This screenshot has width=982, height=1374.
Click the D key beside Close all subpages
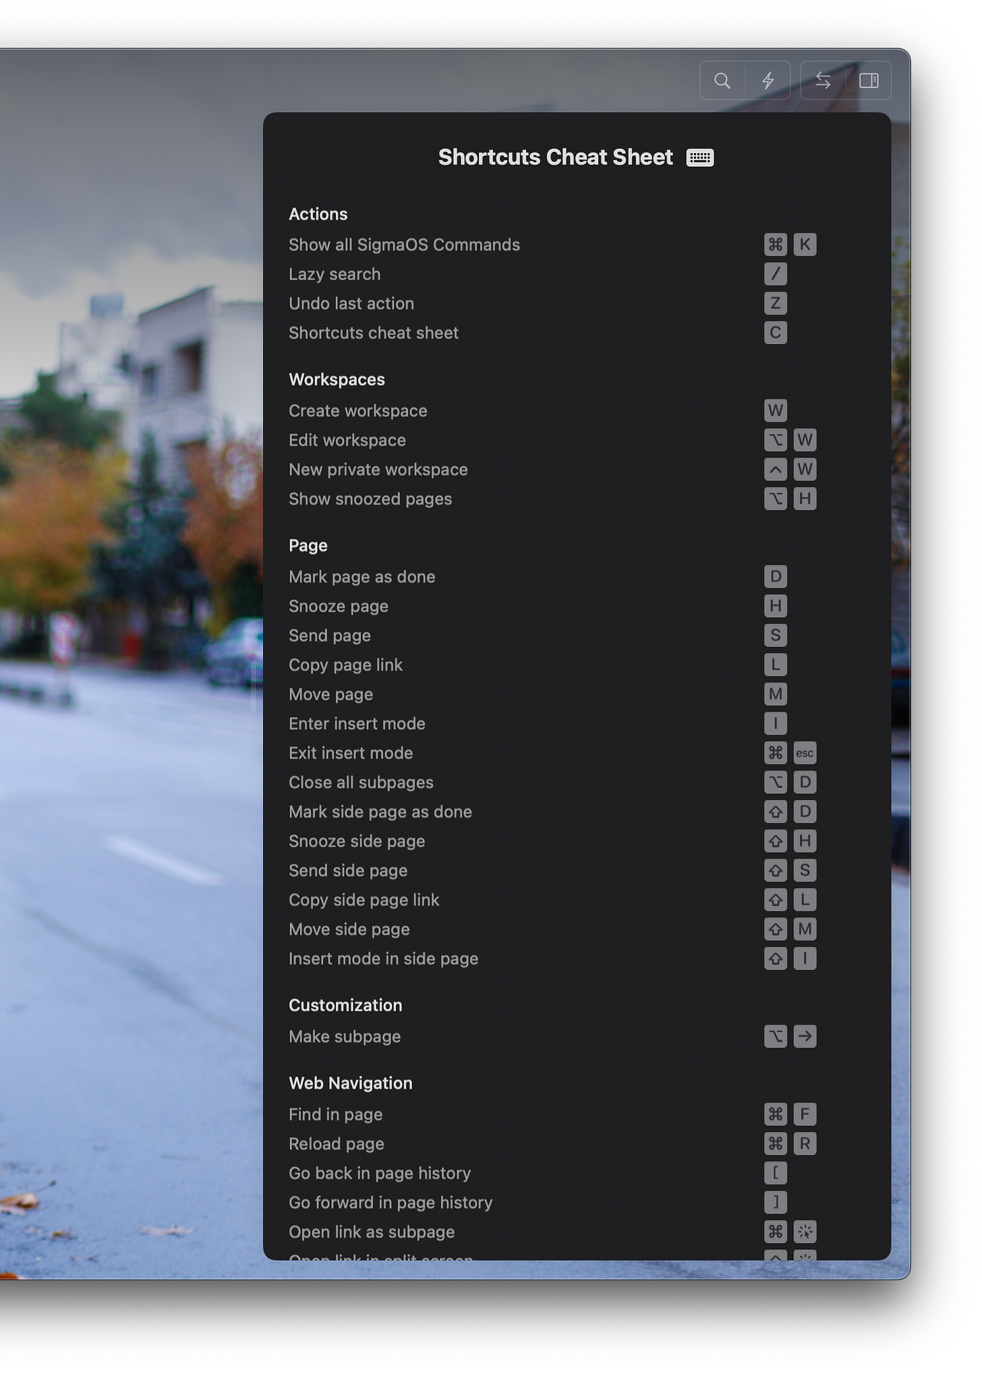point(805,782)
